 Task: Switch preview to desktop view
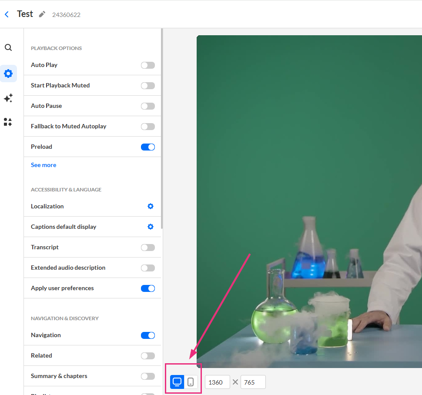pyautogui.click(x=177, y=382)
